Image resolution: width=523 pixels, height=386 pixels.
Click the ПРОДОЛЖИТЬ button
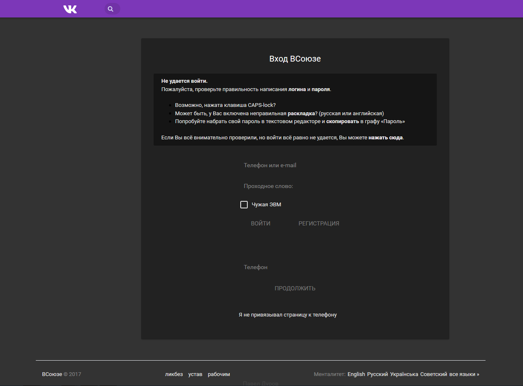295,288
